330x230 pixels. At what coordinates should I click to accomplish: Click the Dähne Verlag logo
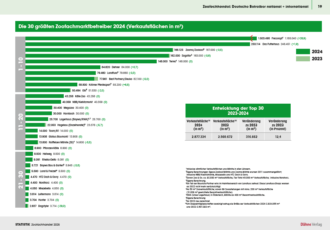pyautogui.click(x=311, y=224)
